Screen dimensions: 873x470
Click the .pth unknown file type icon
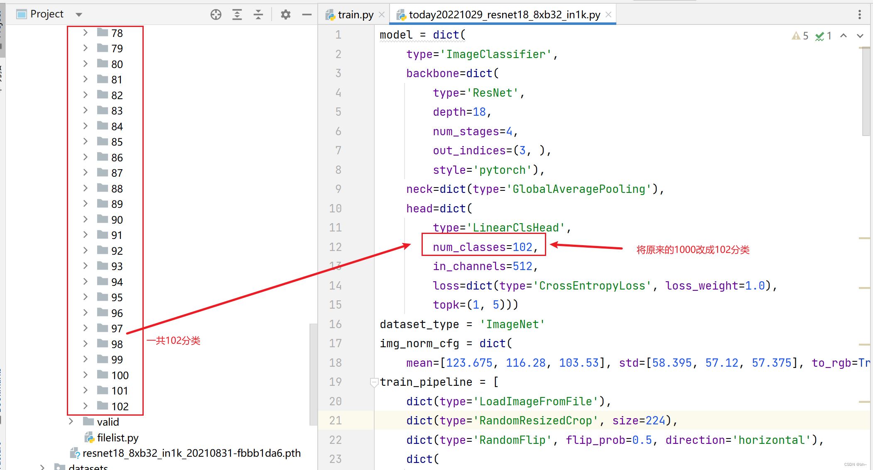(75, 453)
